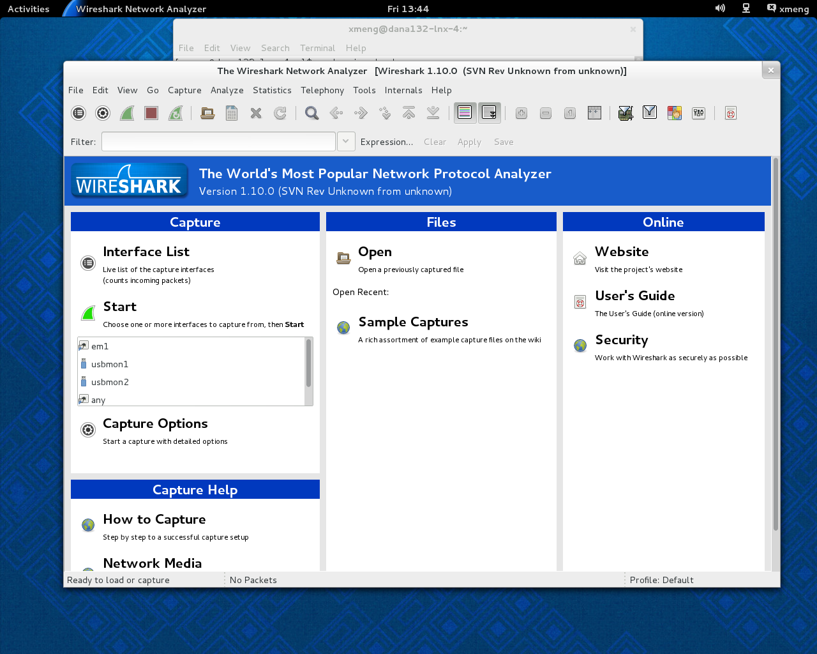Image resolution: width=817 pixels, height=654 pixels.
Task: Click the Capture Options link
Action: point(155,423)
